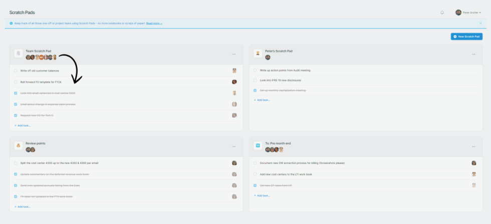The image size is (491, 224).
Task: Open To: Pre month end options menu
Action: point(473,146)
